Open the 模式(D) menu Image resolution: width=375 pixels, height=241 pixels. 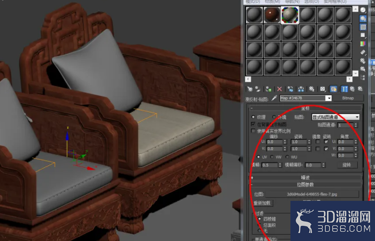pyautogui.click(x=252, y=2)
